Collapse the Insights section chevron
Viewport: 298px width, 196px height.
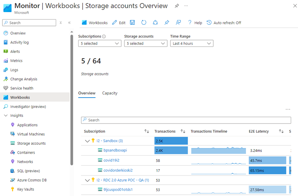[6, 116]
